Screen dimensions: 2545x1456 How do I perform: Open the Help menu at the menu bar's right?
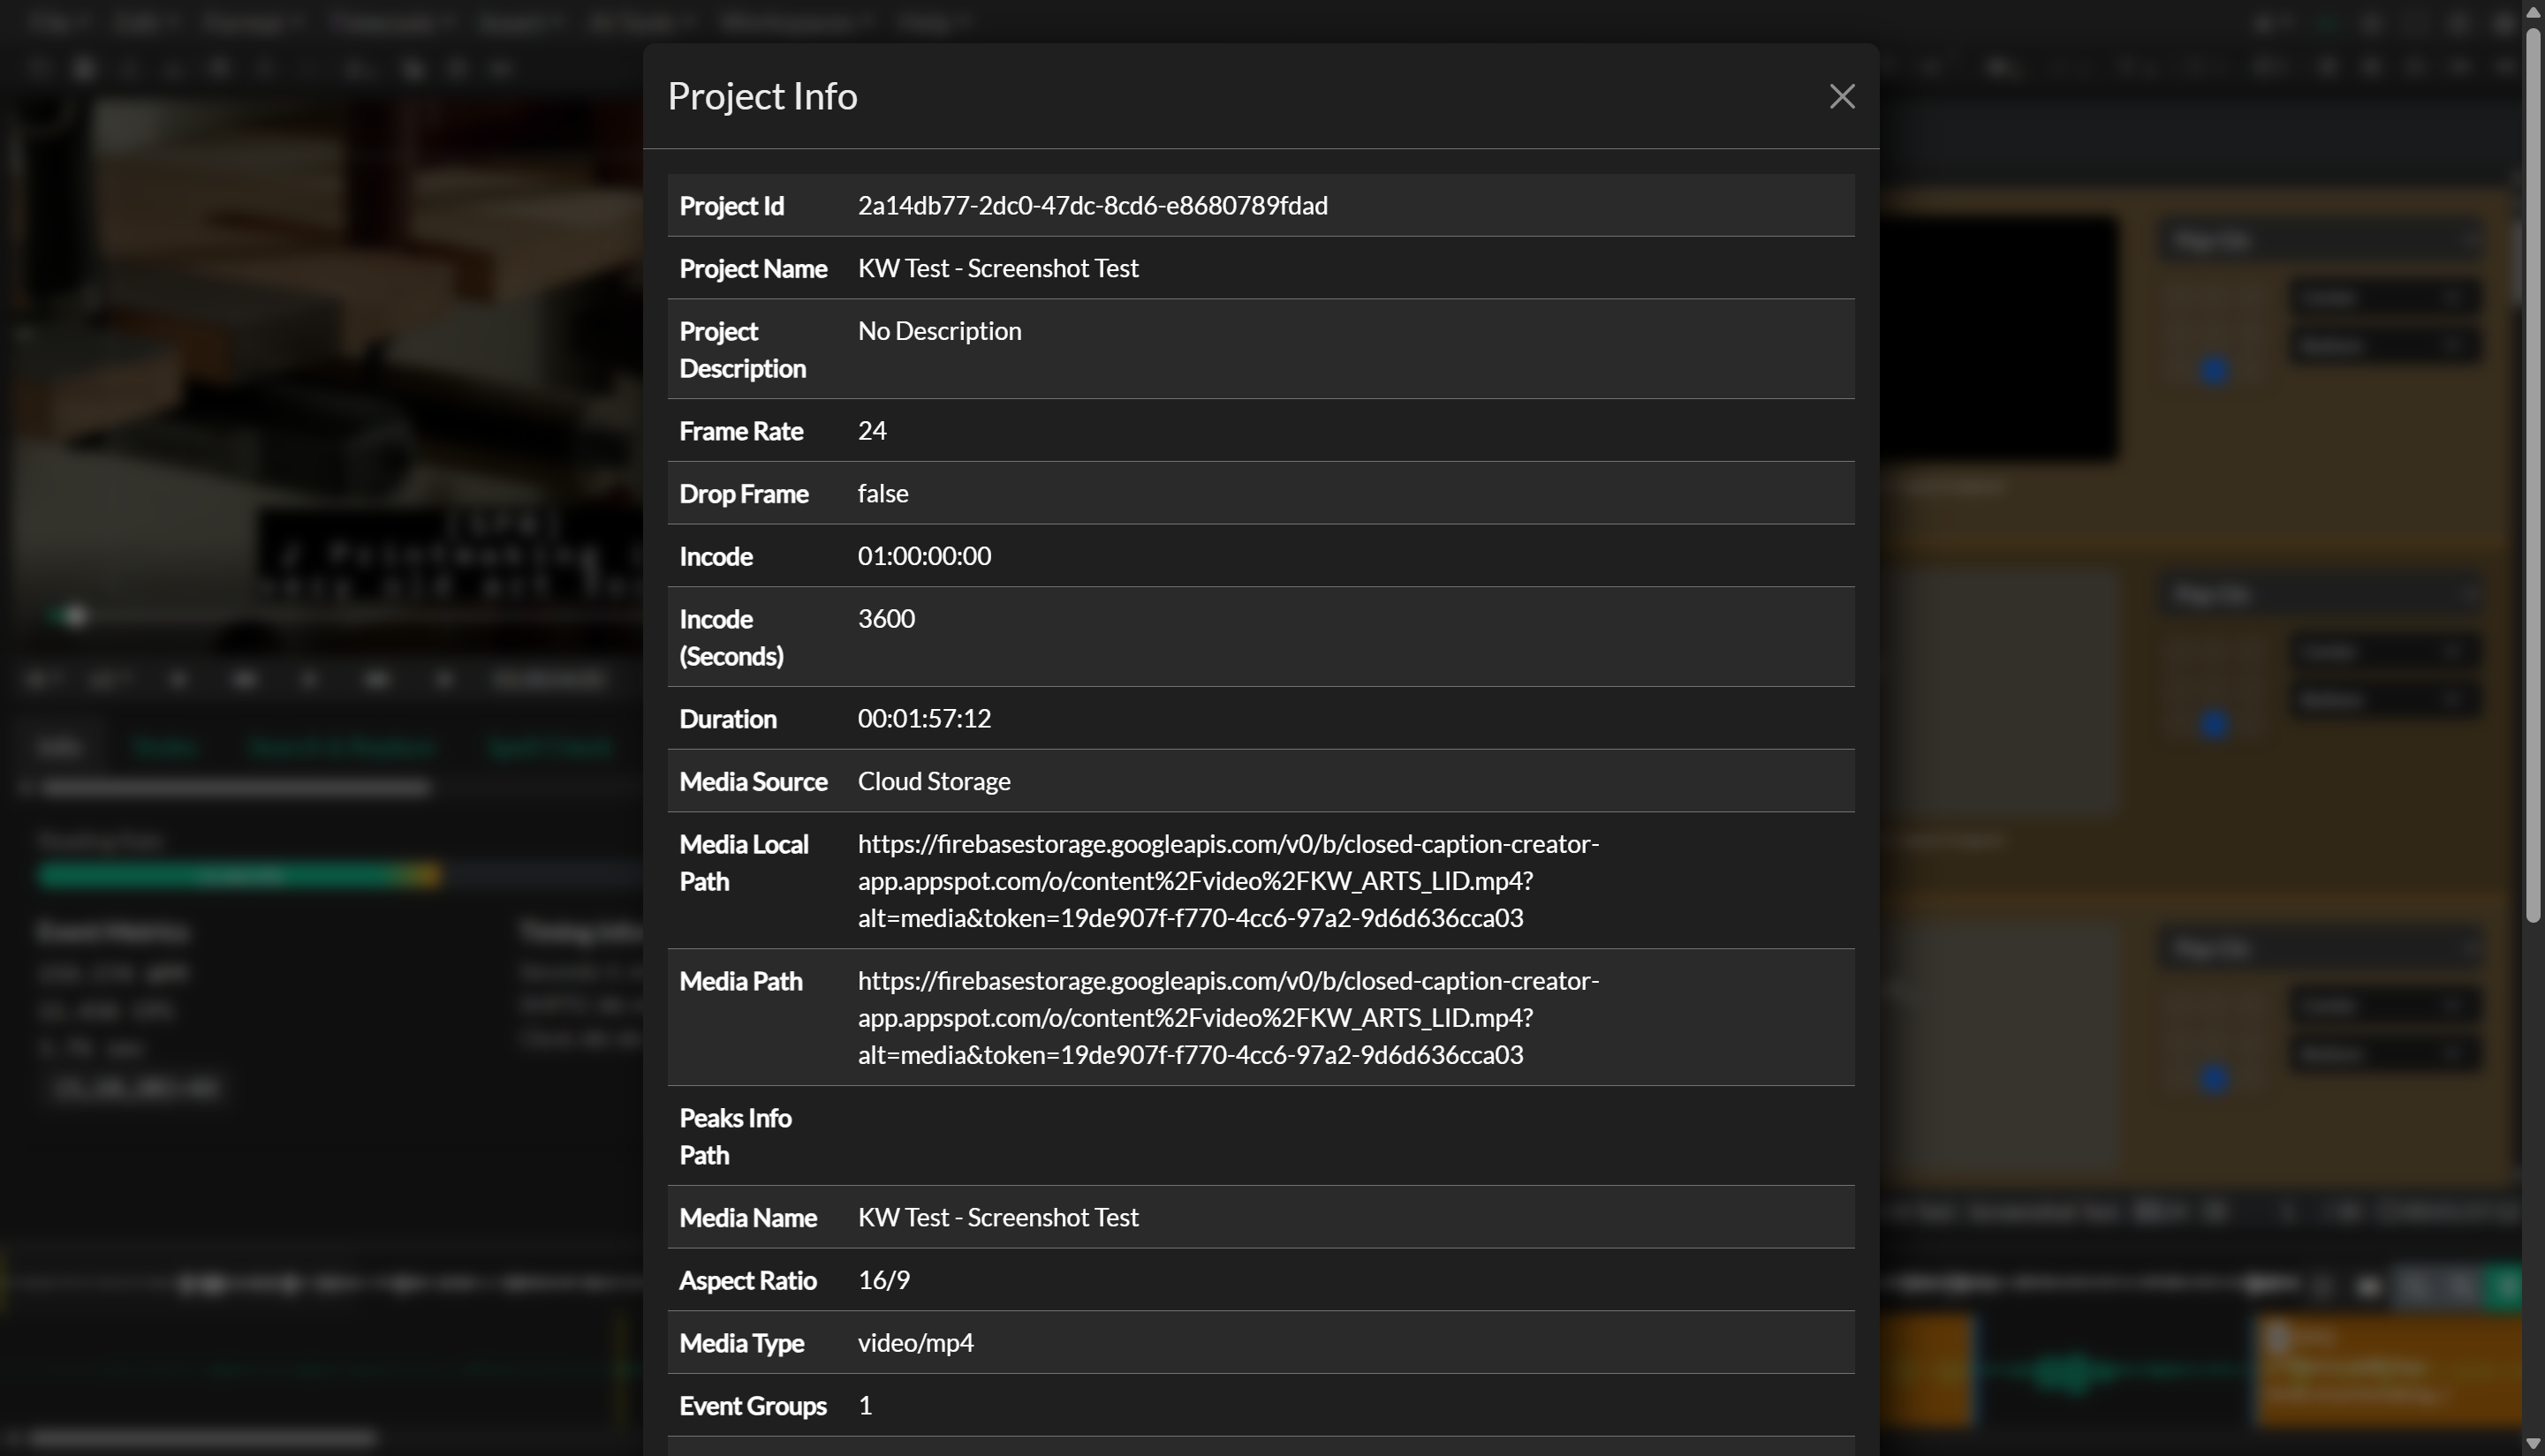(928, 21)
